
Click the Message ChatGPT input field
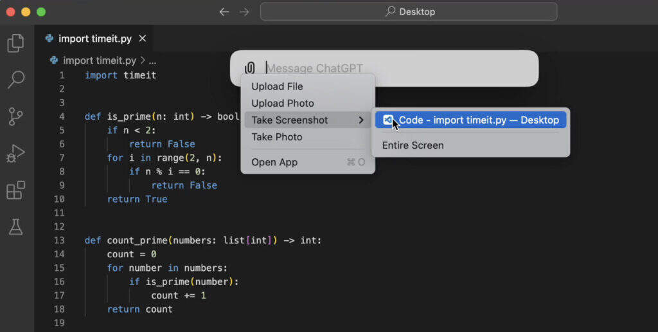(x=398, y=68)
